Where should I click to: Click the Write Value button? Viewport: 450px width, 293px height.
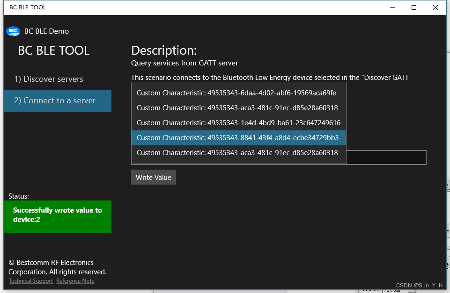(154, 177)
